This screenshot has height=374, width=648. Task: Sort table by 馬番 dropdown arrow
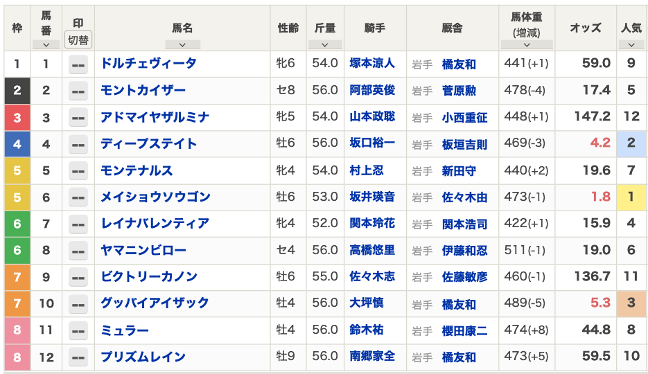(46, 44)
